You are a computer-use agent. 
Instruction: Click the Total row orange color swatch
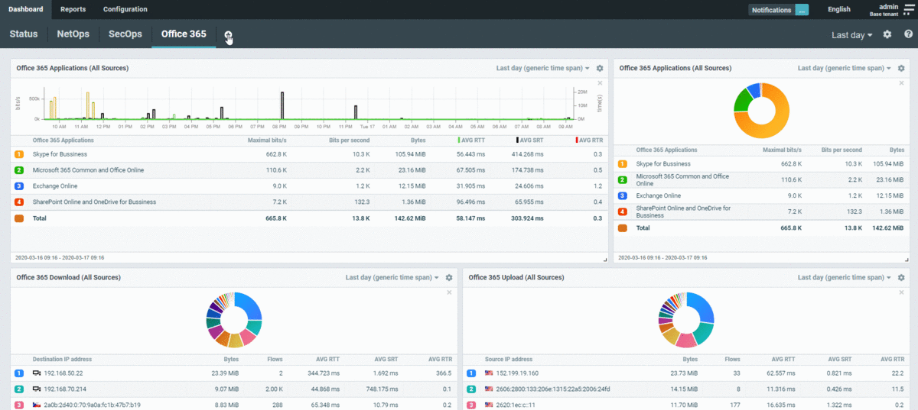[19, 218]
